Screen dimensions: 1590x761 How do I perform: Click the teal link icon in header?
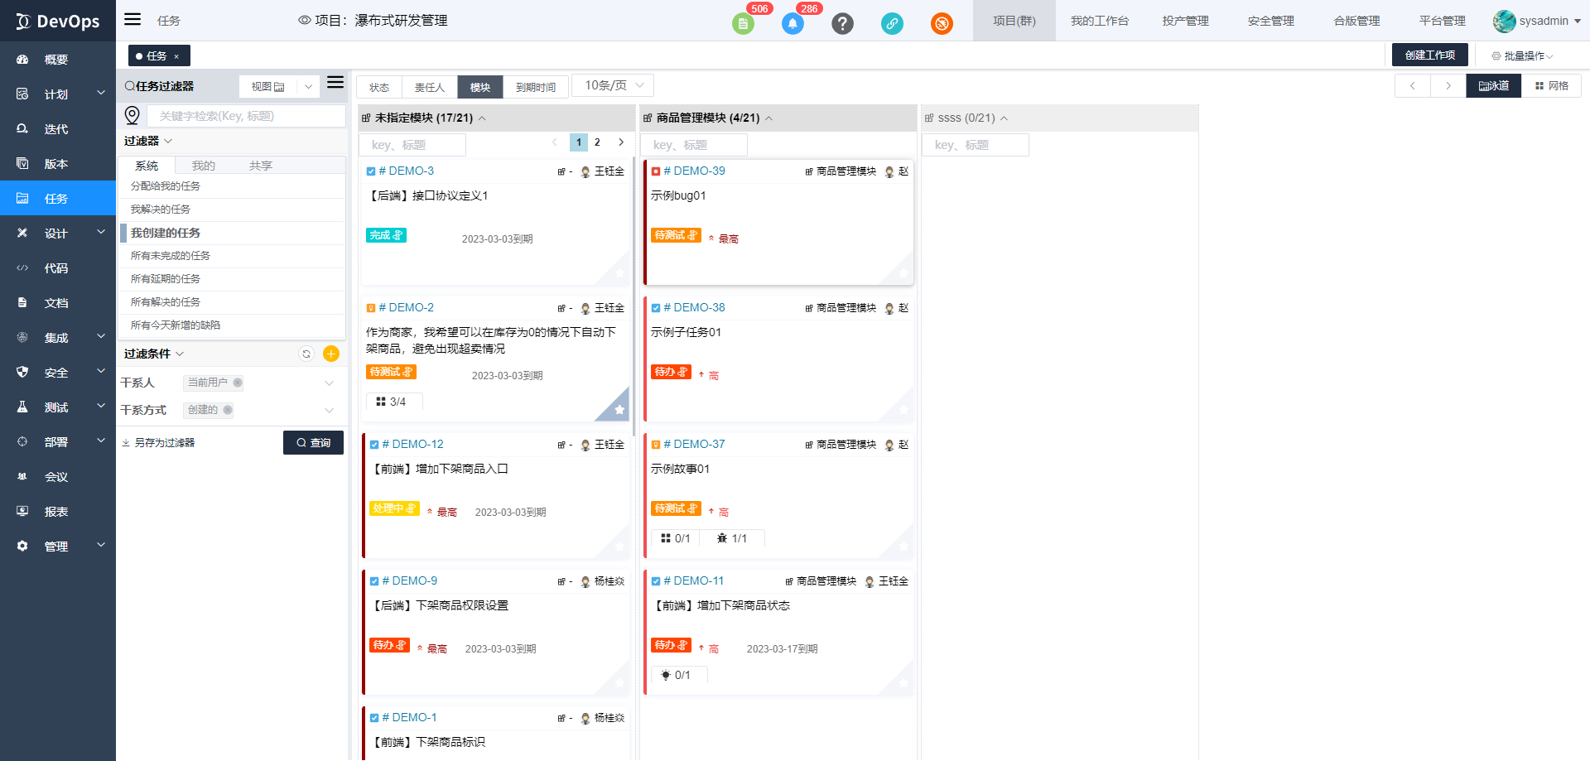pyautogui.click(x=892, y=23)
